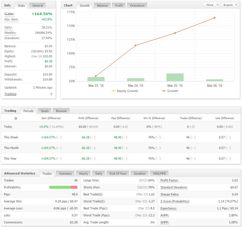Image resolution: width=242 pixels, height=227 pixels.
Task: Click the help question mark icon in Trading
Action: point(16,118)
